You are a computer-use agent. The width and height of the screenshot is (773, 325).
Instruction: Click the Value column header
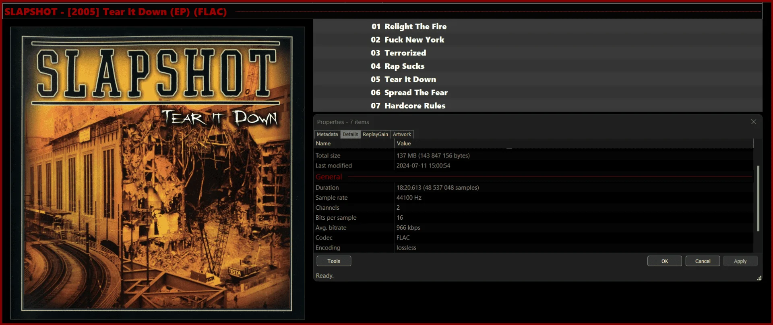pos(574,143)
